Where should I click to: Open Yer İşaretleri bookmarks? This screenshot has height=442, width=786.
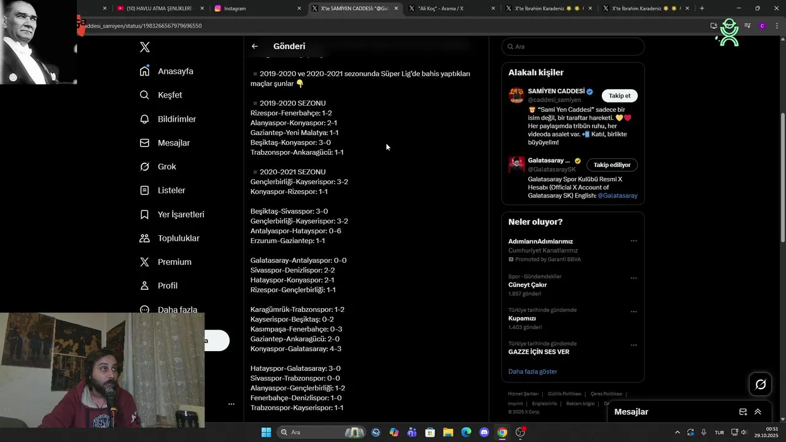click(x=172, y=214)
